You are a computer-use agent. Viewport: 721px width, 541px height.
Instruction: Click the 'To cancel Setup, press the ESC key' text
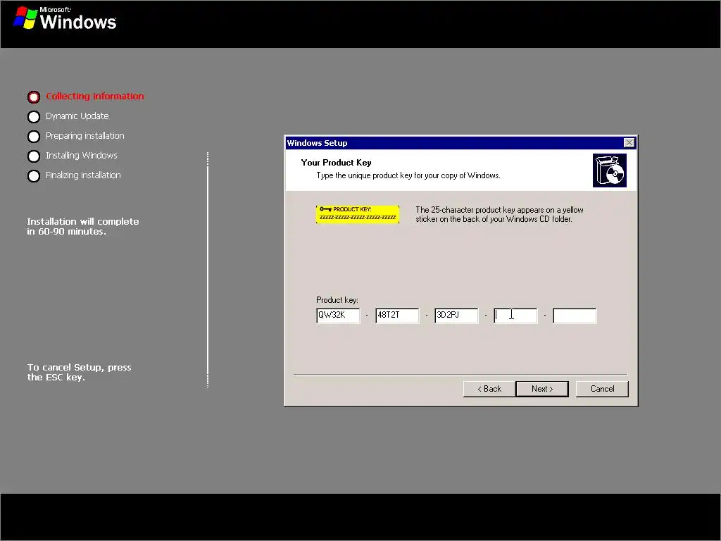(79, 372)
